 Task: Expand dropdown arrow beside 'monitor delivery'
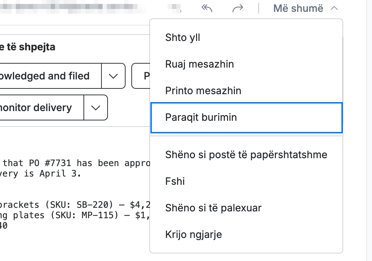[96, 107]
